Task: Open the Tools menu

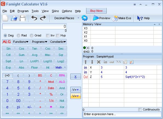Action: pyautogui.click(x=35, y=11)
